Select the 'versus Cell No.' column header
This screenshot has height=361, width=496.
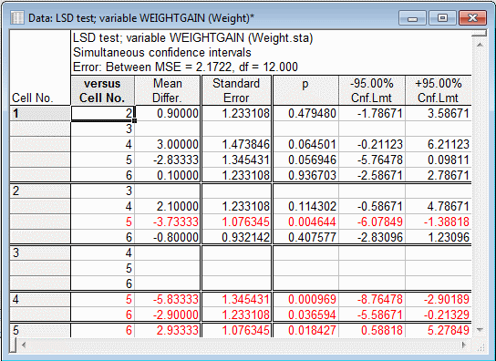point(102,90)
